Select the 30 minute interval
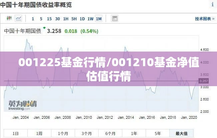 click(x=57, y=19)
